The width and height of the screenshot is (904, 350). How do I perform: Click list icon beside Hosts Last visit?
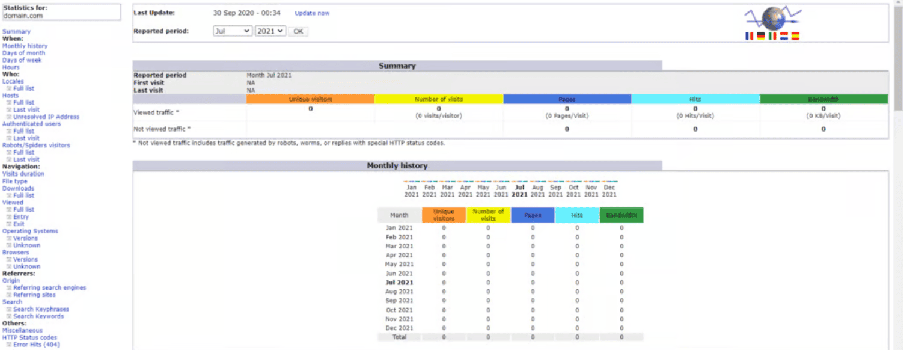[9, 110]
